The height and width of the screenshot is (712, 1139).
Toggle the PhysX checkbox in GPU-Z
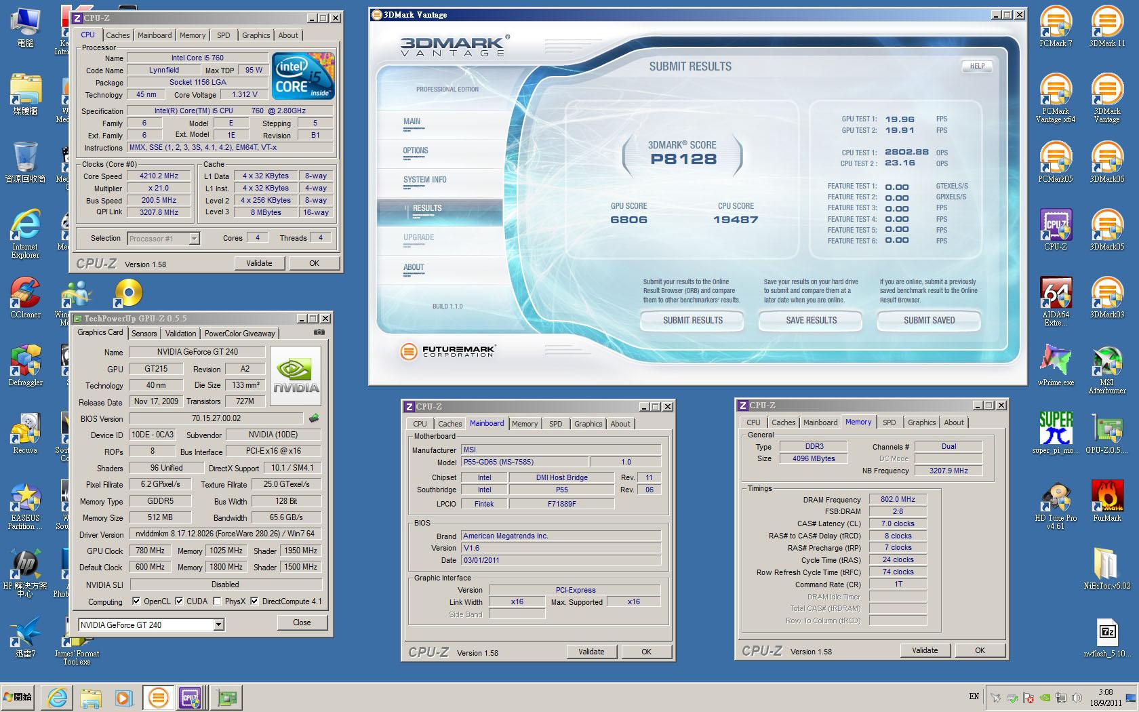click(x=217, y=601)
